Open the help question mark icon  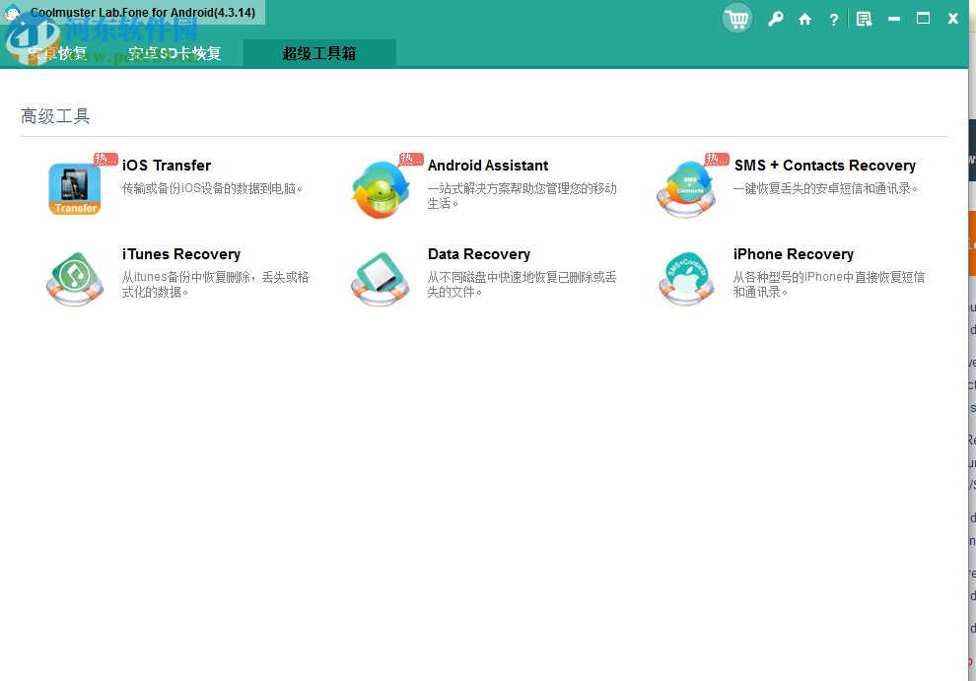[833, 18]
